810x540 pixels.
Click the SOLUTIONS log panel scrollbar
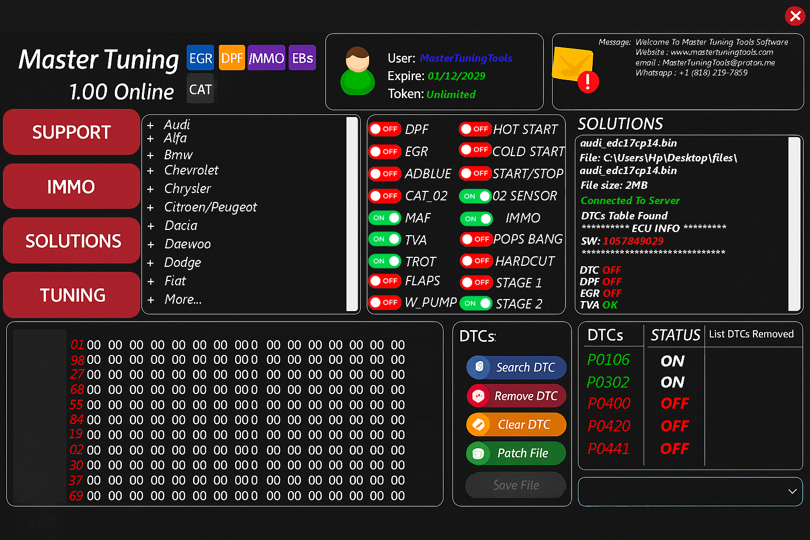pyautogui.click(x=794, y=224)
